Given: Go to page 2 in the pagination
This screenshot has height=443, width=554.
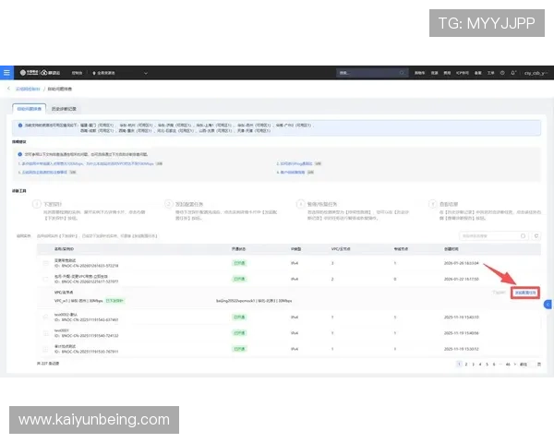Looking at the screenshot, I should pyautogui.click(x=468, y=365).
